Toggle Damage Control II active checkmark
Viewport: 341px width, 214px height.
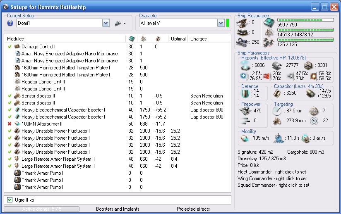pos(10,46)
